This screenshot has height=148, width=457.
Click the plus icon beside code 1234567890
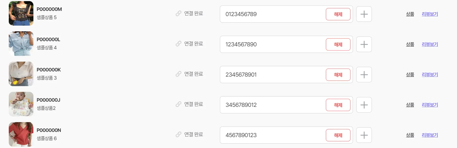[x=364, y=44]
